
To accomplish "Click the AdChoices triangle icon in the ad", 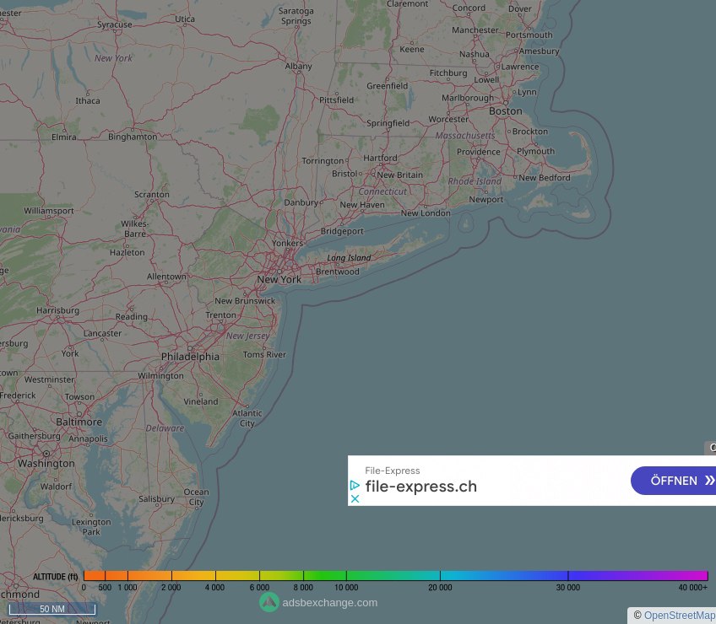I will [x=355, y=485].
